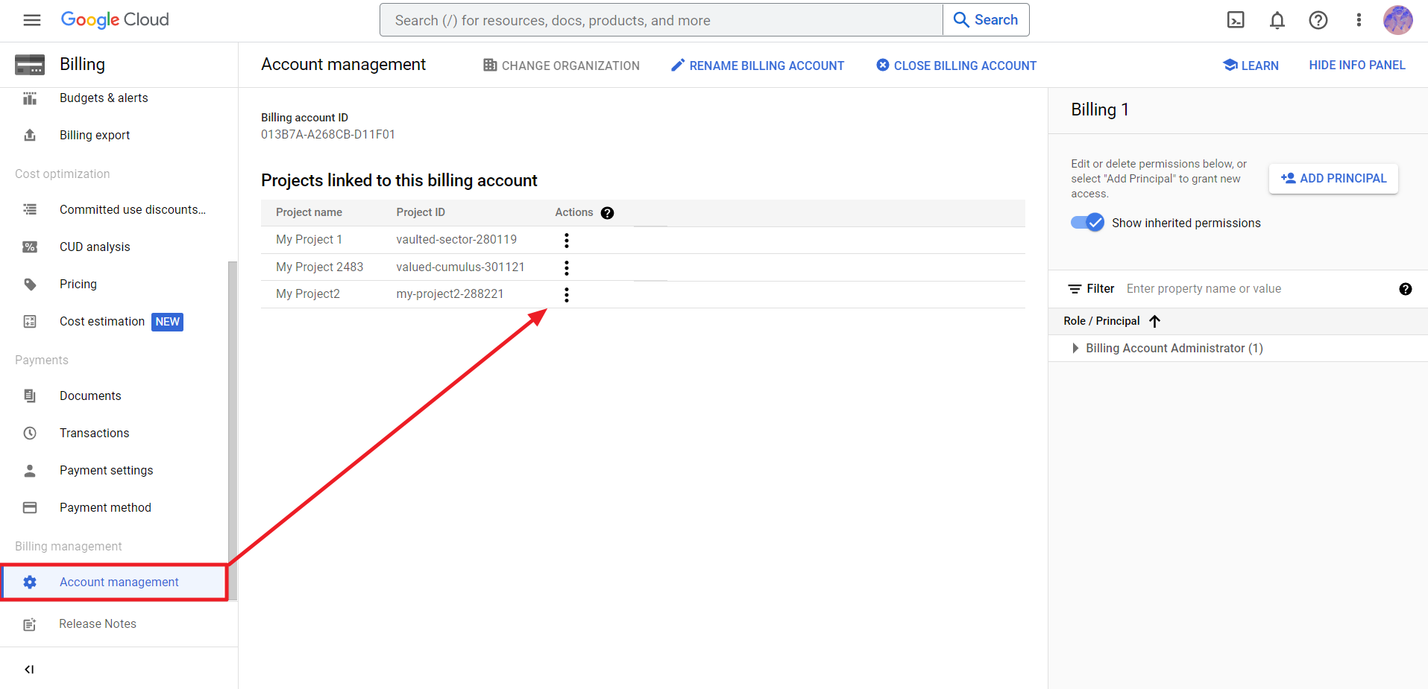Open Documents under Payments
This screenshot has width=1428, height=689.
point(90,396)
